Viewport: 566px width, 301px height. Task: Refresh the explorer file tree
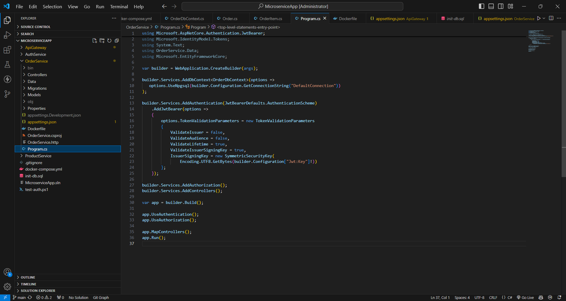pyautogui.click(x=109, y=41)
